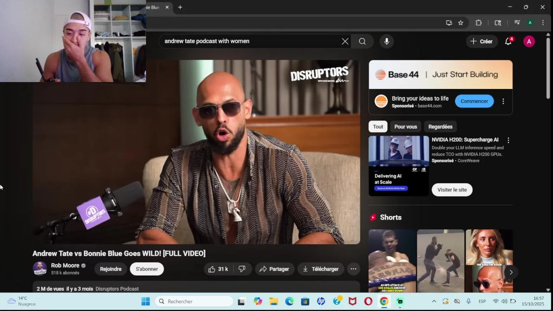553x311 pixels.
Task: Open the NVIDIA Delivering AI at Scale thumbnail
Action: coord(399,166)
